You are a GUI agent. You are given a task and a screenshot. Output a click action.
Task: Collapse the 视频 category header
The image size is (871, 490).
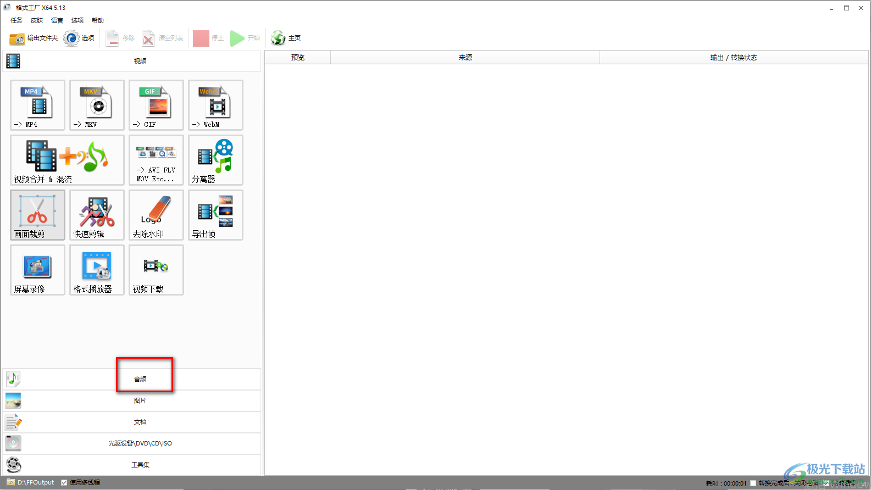(132, 61)
